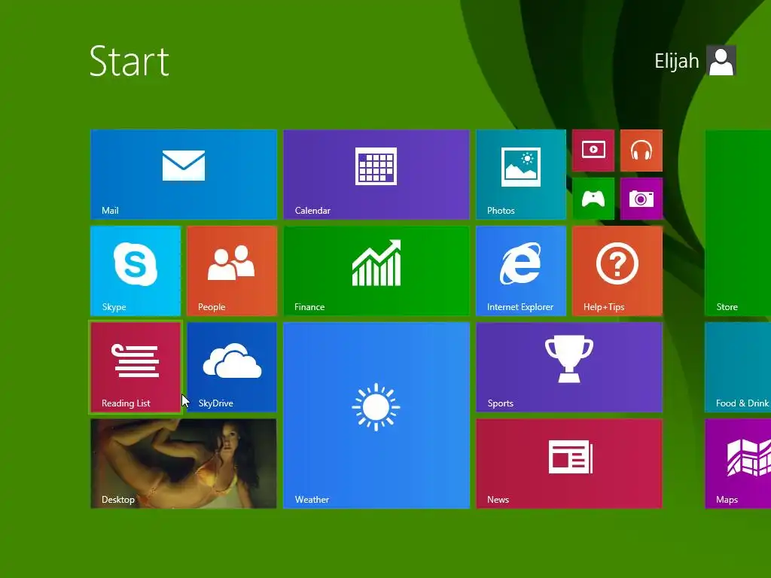Viewport: 771px width, 578px height.
Task: Launch Internet Explorer tile
Action: point(521,271)
